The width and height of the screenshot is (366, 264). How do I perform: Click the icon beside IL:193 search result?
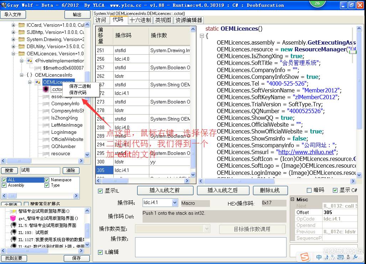13,232
